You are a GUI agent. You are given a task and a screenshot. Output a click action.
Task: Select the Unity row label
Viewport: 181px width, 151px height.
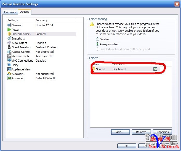point(15,65)
